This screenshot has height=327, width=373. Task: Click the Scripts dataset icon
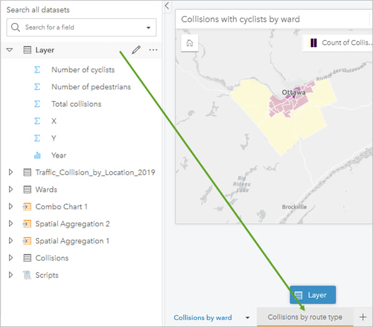pos(27,275)
